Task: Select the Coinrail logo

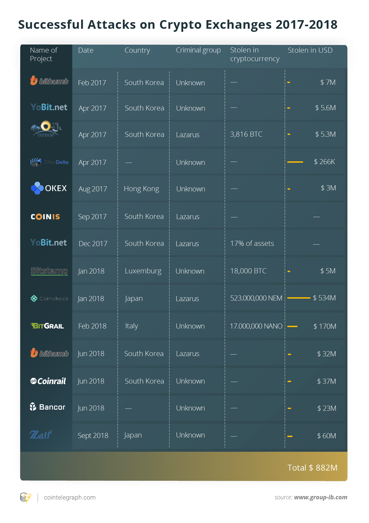Action: (48, 381)
